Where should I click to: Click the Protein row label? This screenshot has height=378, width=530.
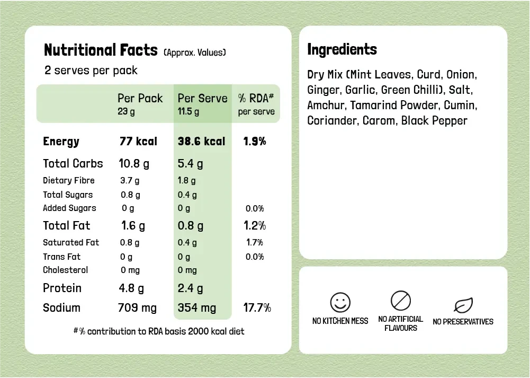coord(62,288)
